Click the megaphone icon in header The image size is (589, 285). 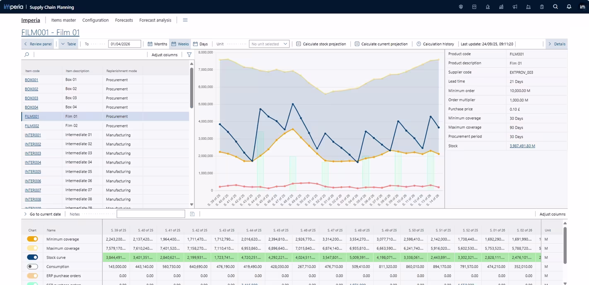click(x=515, y=7)
